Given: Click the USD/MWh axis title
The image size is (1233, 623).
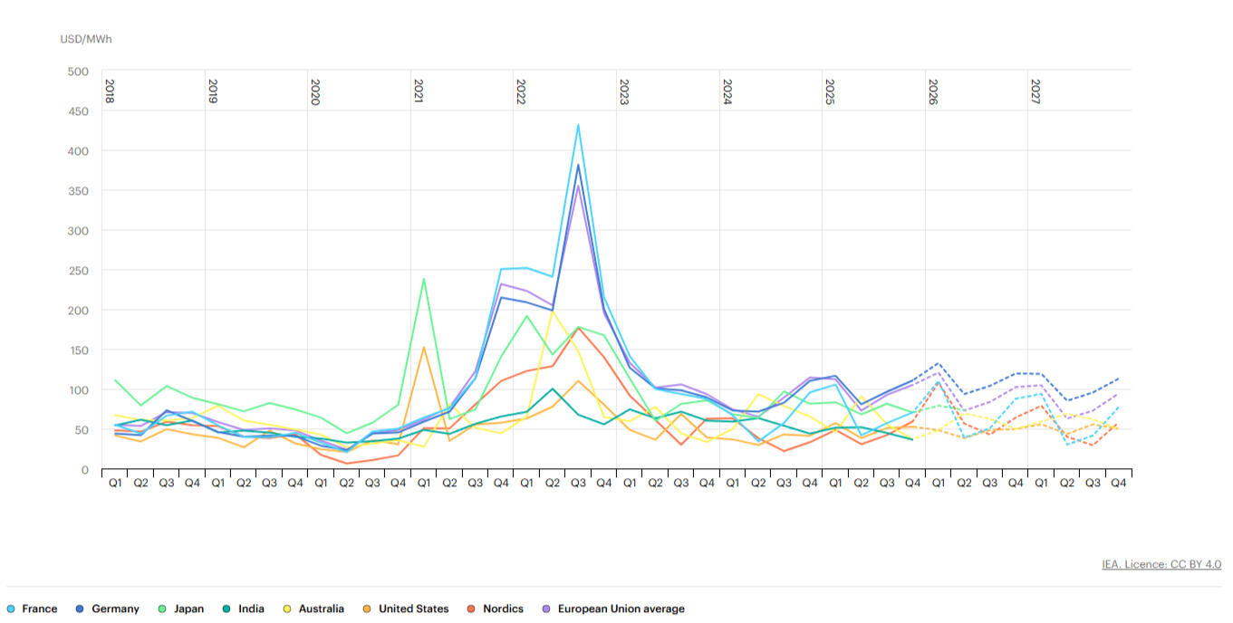Looking at the screenshot, I should coord(86,39).
